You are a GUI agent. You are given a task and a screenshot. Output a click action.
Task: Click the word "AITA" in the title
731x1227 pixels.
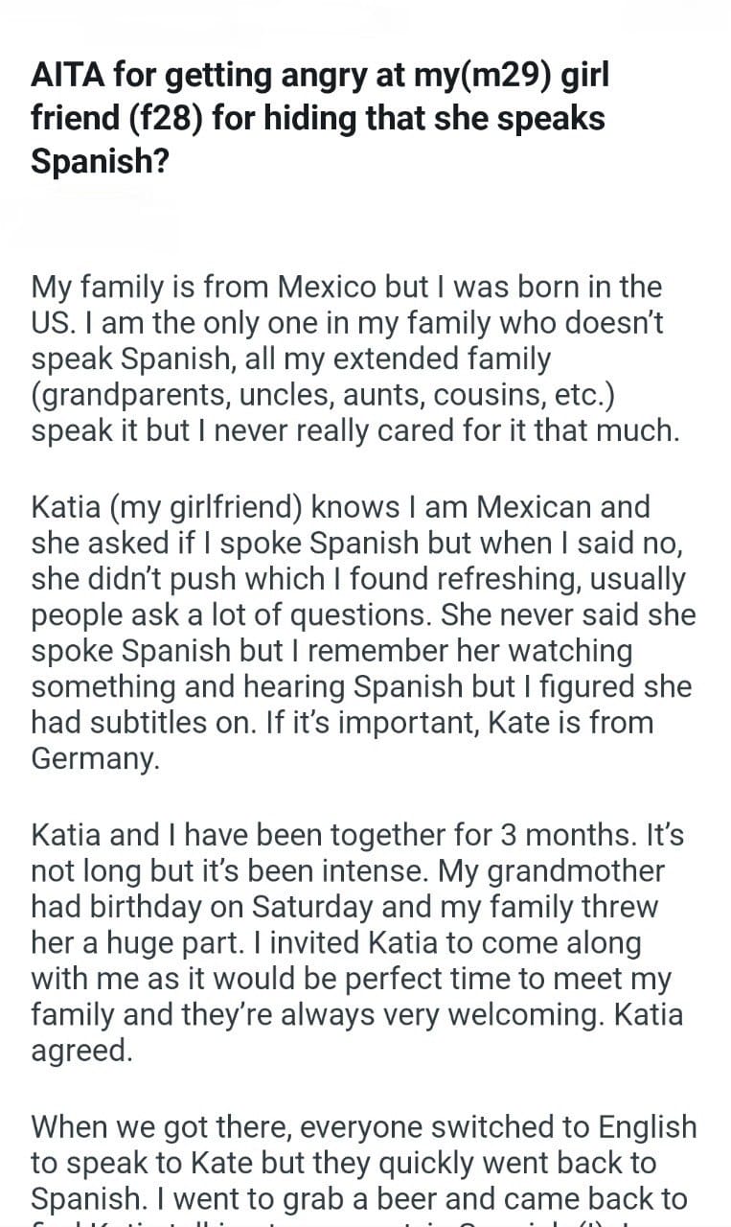pos(66,77)
